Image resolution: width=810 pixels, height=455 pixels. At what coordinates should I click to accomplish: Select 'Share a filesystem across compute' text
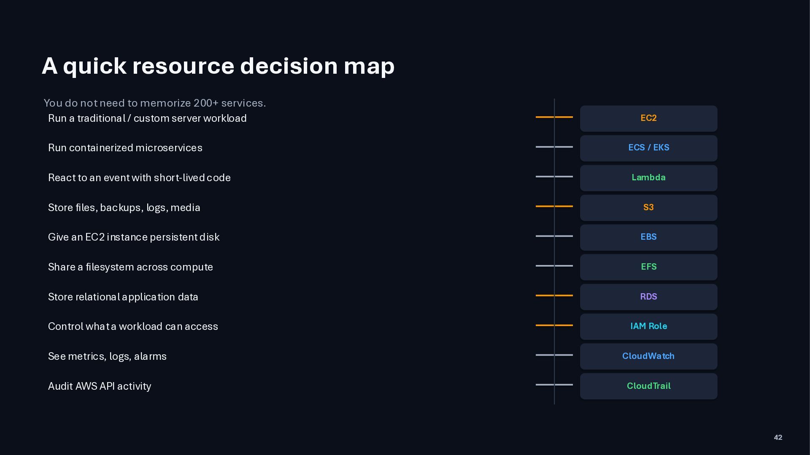[130, 267]
